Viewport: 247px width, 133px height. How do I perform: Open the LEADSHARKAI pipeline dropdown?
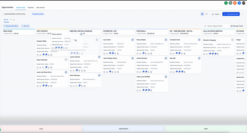[16, 14]
